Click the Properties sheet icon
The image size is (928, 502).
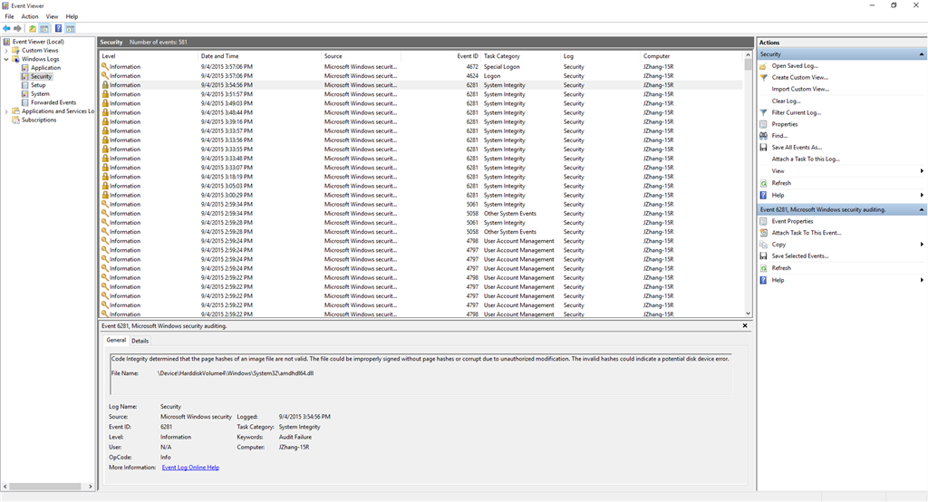coord(763,124)
